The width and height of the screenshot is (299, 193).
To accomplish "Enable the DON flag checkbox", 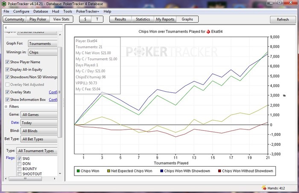I will [20, 164].
